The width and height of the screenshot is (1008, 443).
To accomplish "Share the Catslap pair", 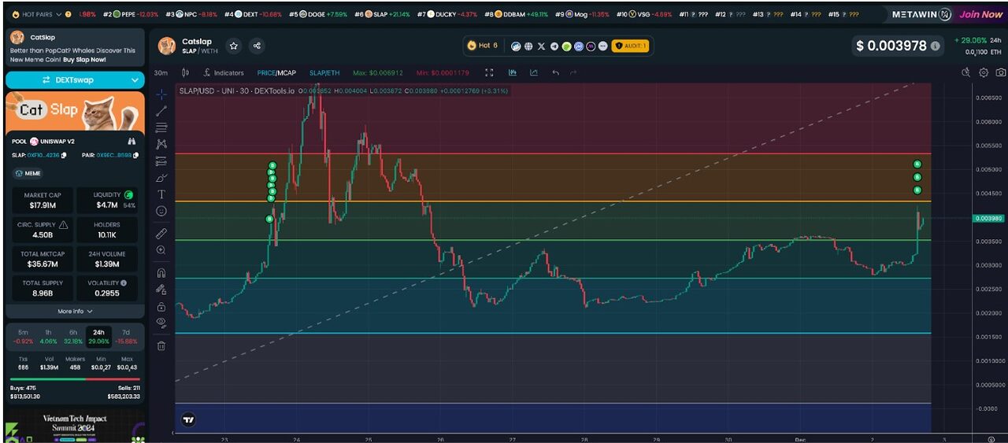I will coord(257,46).
